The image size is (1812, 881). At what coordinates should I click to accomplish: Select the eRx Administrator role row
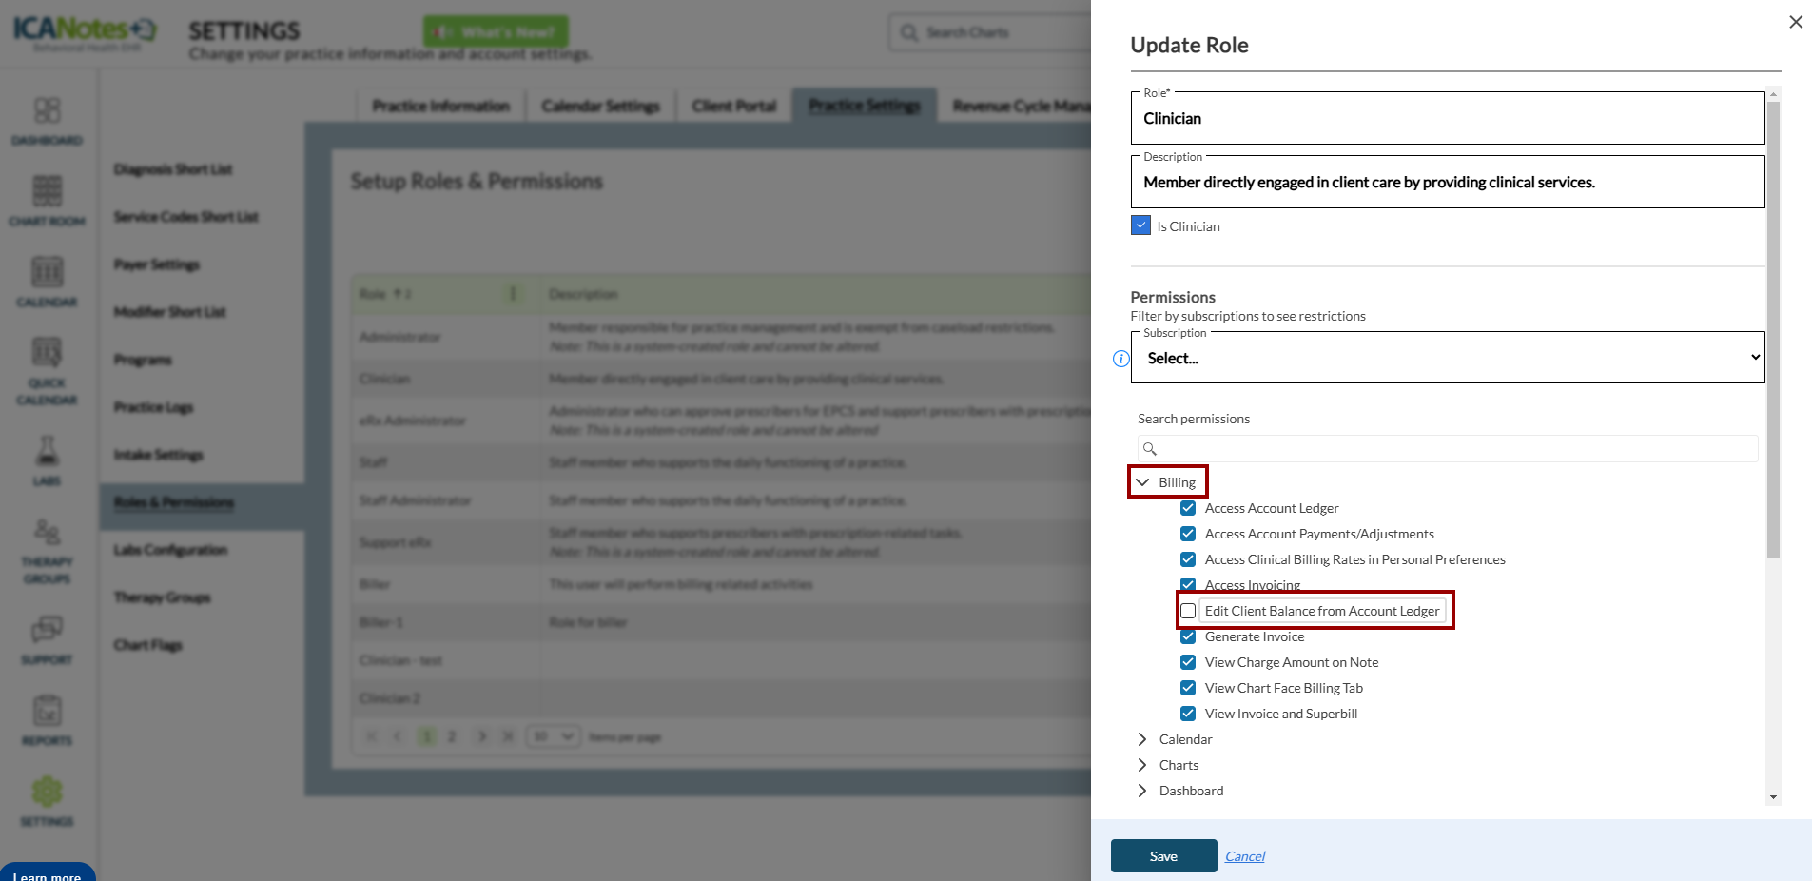(x=721, y=421)
